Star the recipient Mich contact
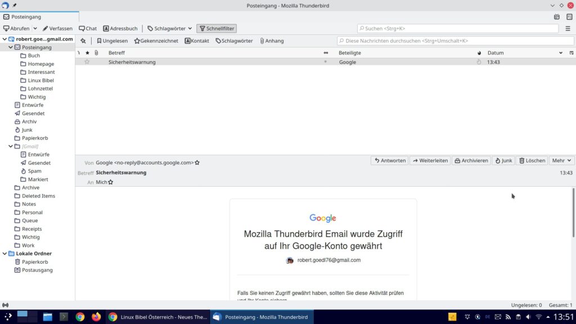This screenshot has height=324, width=576. pyautogui.click(x=111, y=182)
